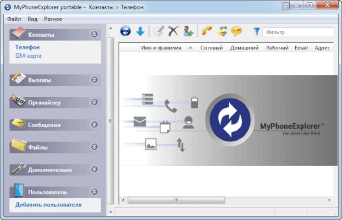Click the Контакты book icon
Viewport: 342px width, 220px height.
19,33
